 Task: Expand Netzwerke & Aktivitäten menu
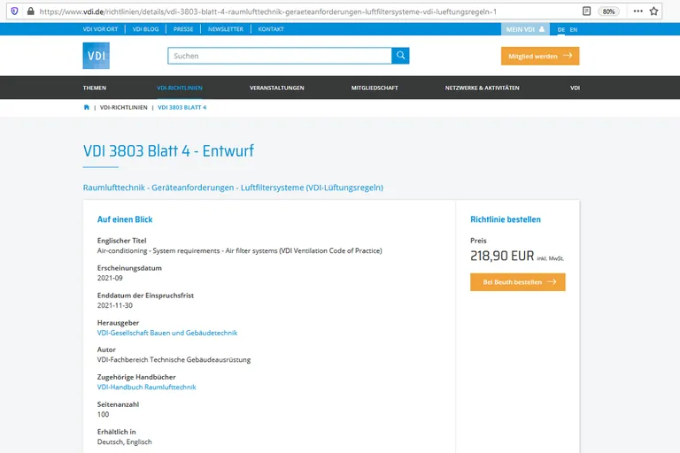(x=482, y=88)
